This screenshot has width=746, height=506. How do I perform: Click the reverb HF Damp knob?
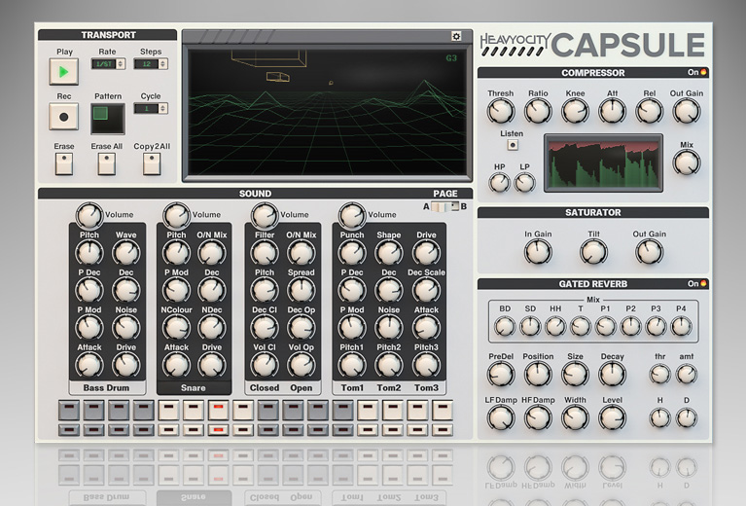click(538, 418)
